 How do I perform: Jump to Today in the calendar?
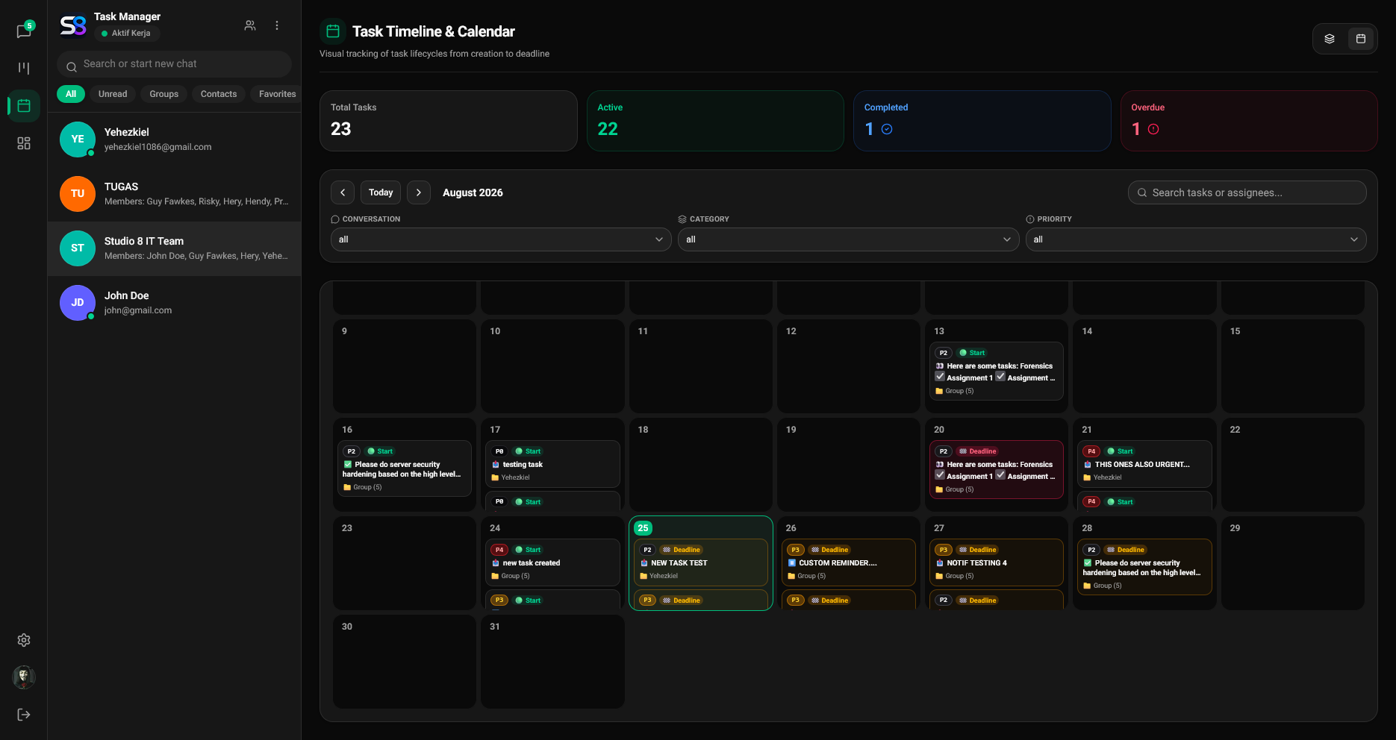[381, 192]
